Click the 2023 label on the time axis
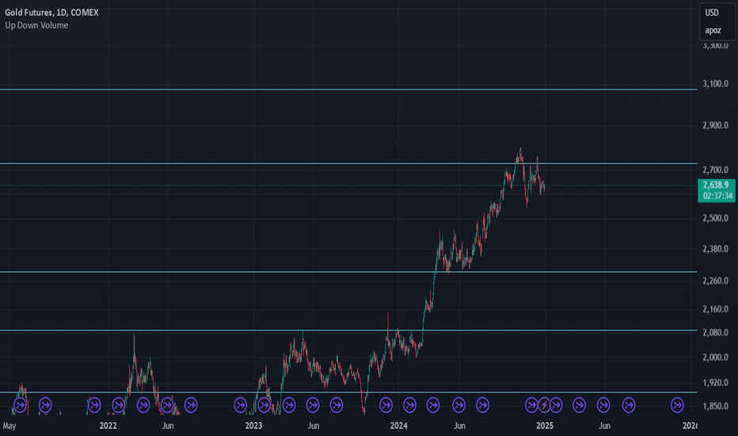The height and width of the screenshot is (436, 738). [253, 426]
